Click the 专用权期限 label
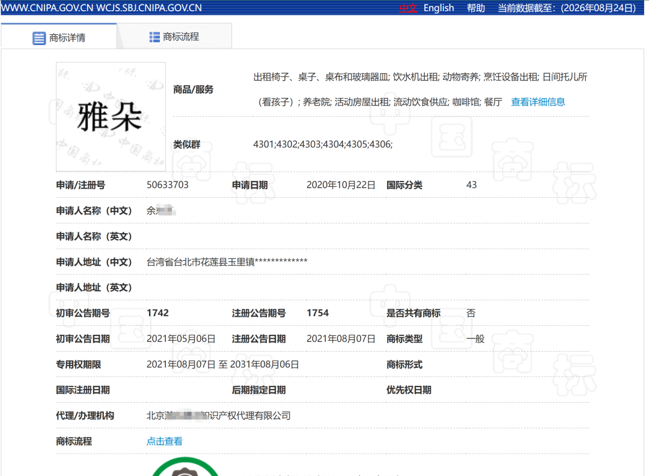Viewport: 649px width, 476px height. pyautogui.click(x=79, y=364)
